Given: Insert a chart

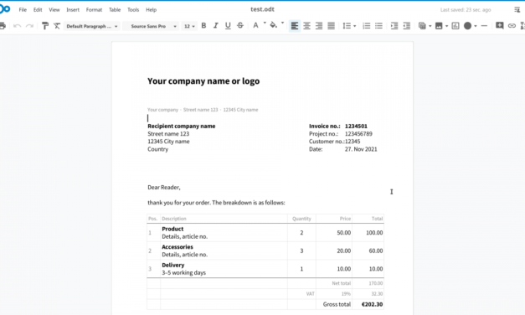Looking at the screenshot, I should pos(456,26).
